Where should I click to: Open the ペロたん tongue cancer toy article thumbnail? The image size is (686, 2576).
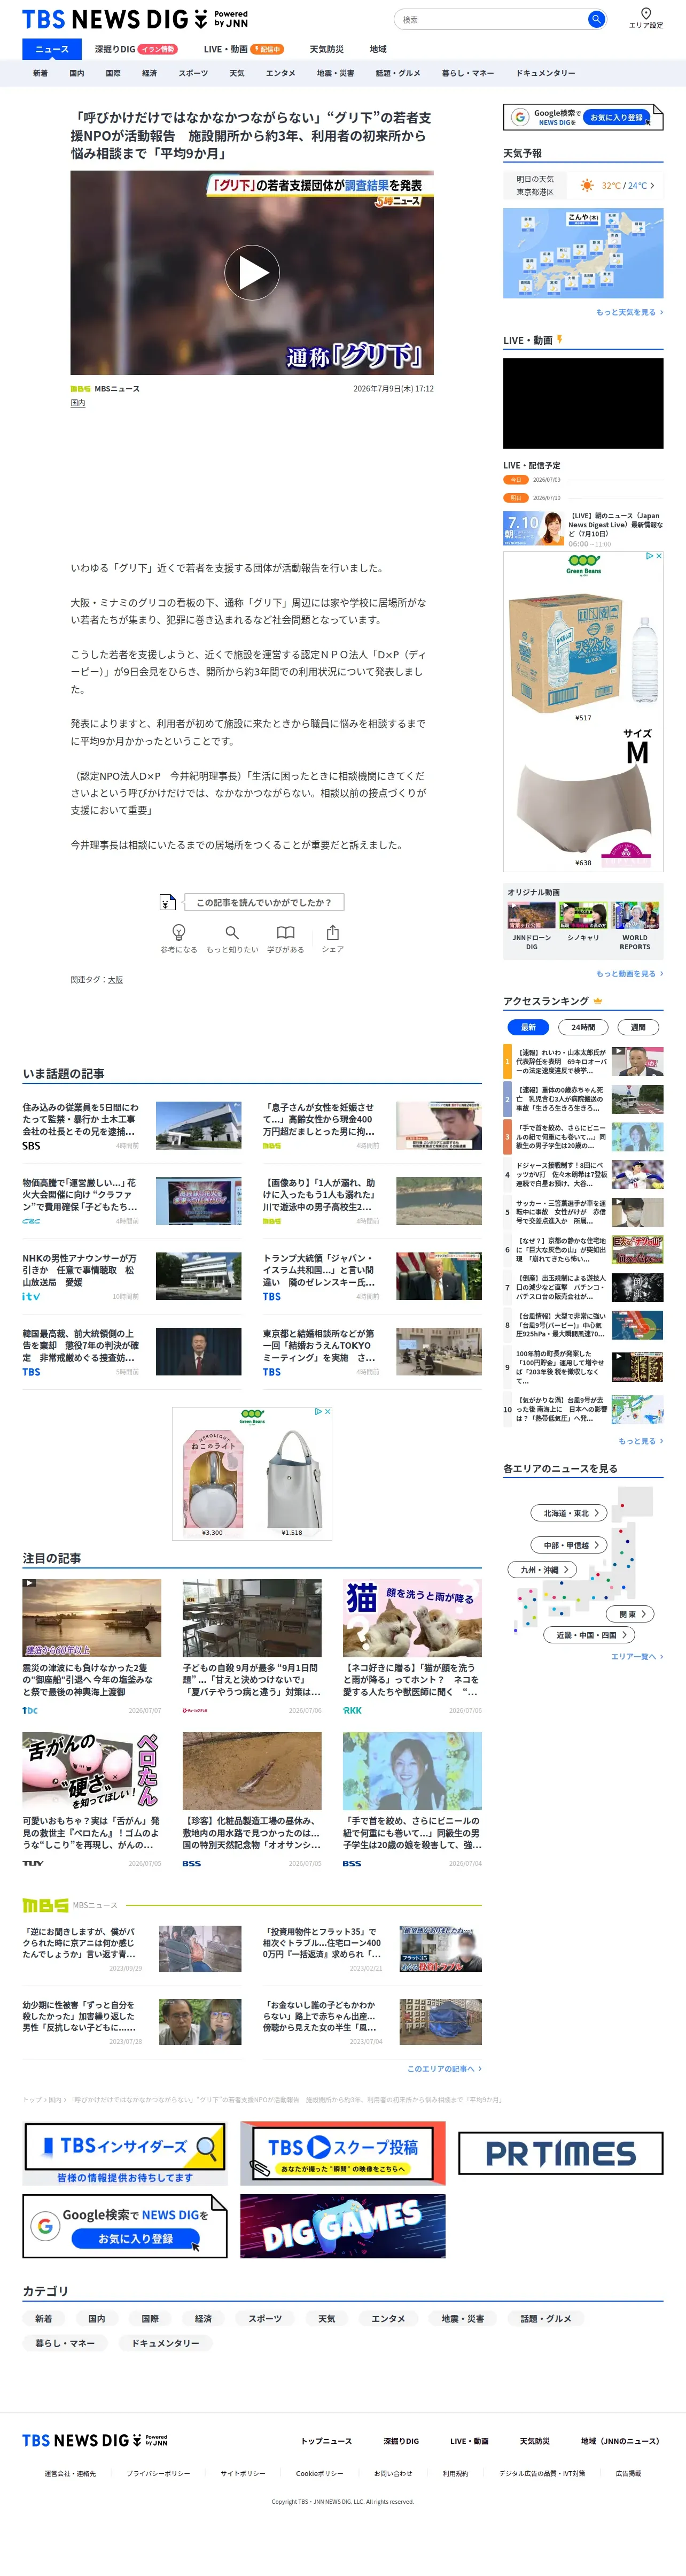pos(92,1771)
